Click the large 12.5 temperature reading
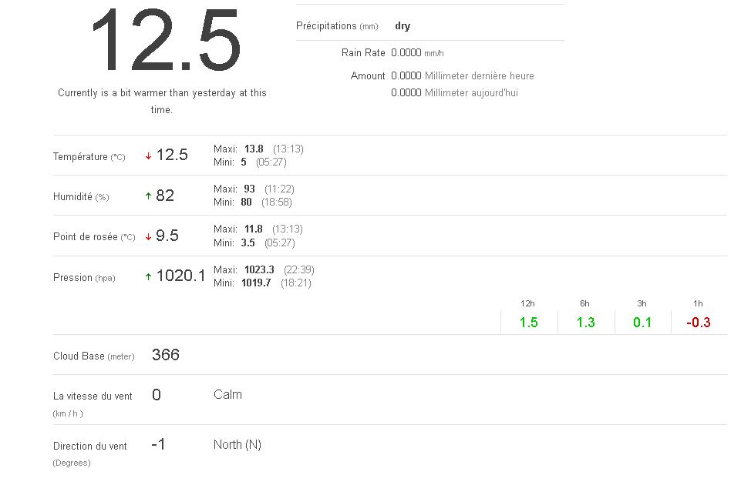741x485 pixels. [x=165, y=42]
